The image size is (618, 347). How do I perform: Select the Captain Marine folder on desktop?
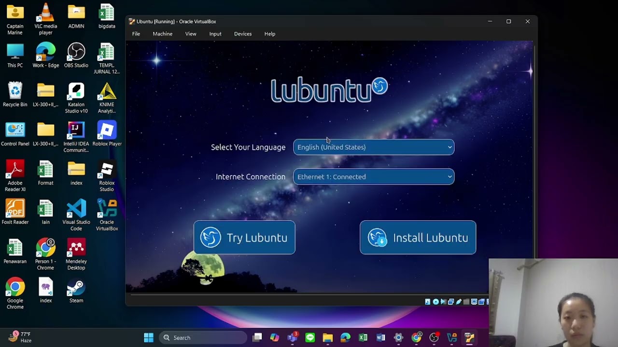15,19
